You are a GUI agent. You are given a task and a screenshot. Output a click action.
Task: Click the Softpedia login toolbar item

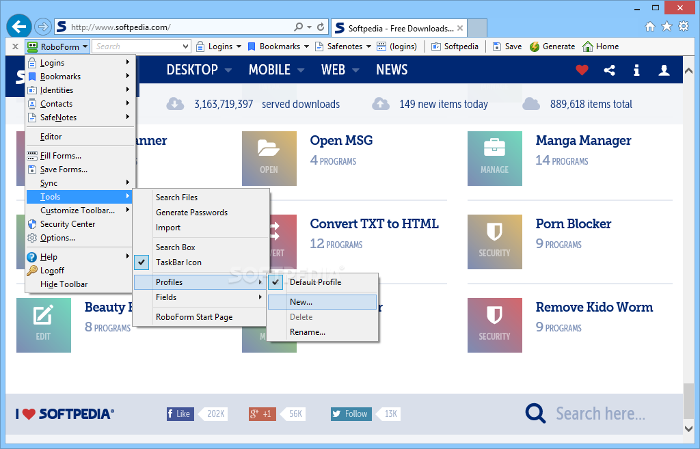pyautogui.click(x=455, y=46)
